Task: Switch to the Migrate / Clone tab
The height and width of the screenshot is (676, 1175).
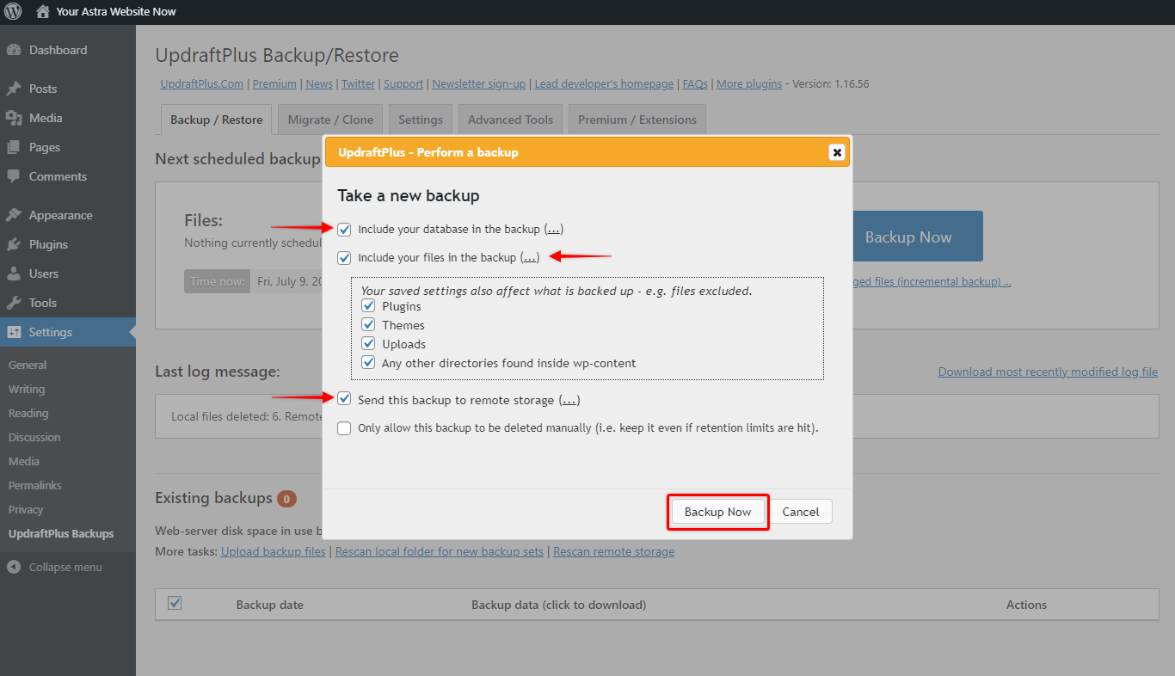Action: [330, 120]
